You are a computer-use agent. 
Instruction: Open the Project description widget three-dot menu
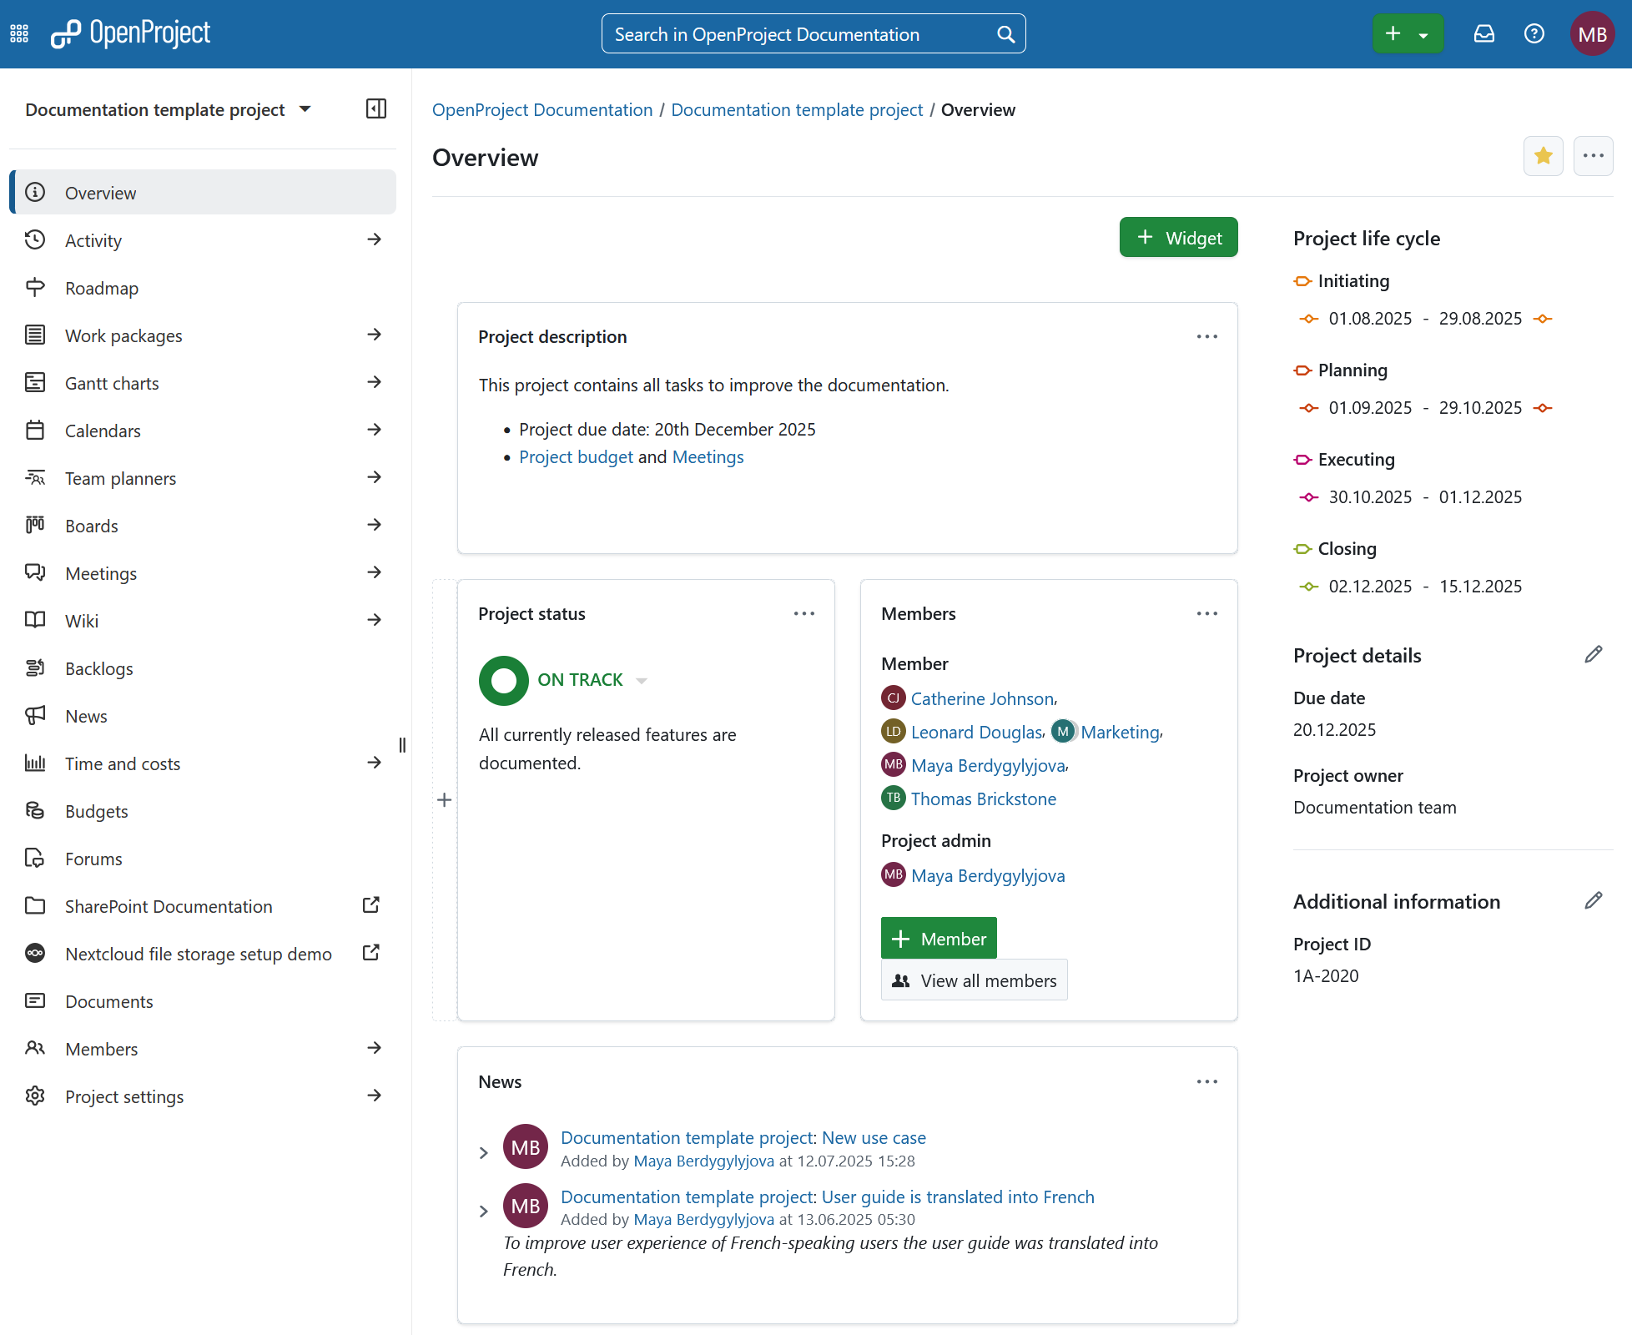[x=1206, y=336]
